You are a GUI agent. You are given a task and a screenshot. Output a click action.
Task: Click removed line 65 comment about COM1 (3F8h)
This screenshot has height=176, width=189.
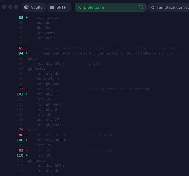(106, 48)
